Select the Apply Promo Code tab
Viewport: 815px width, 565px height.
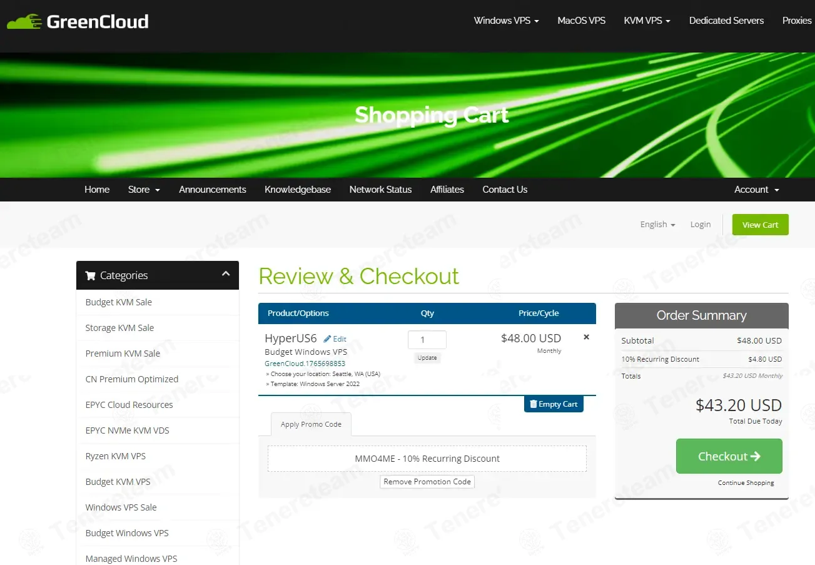[311, 424]
